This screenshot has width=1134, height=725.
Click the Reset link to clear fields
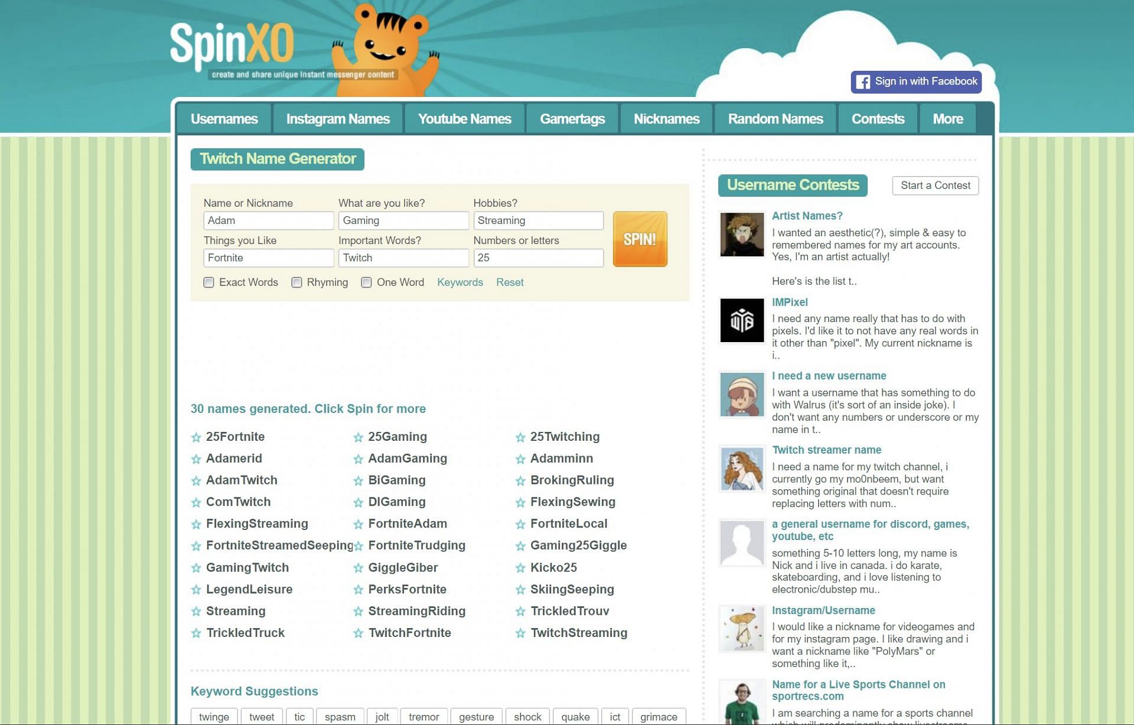coord(510,282)
